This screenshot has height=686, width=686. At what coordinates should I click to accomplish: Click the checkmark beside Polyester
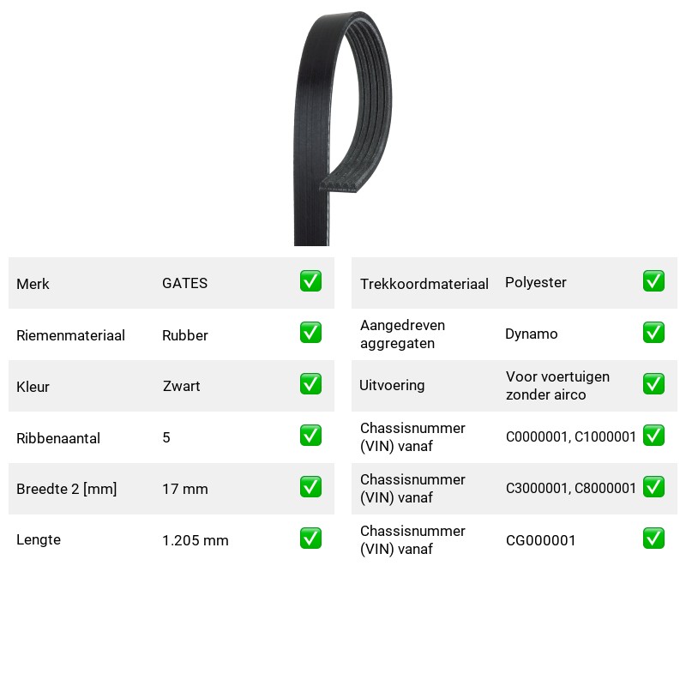pyautogui.click(x=653, y=281)
